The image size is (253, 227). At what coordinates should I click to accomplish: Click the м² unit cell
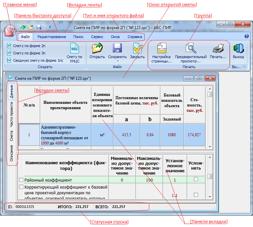coord(102,135)
